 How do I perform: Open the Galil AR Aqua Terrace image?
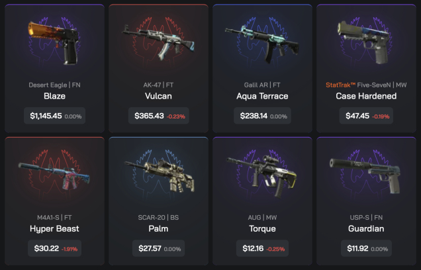point(262,44)
